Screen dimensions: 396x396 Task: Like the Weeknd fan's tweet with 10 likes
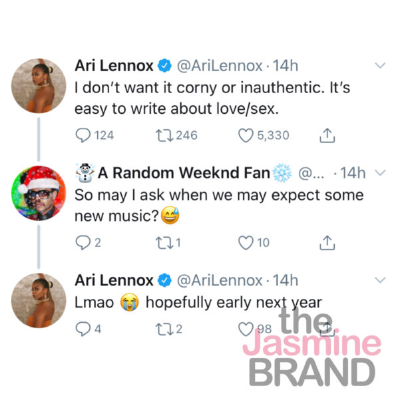click(x=246, y=242)
